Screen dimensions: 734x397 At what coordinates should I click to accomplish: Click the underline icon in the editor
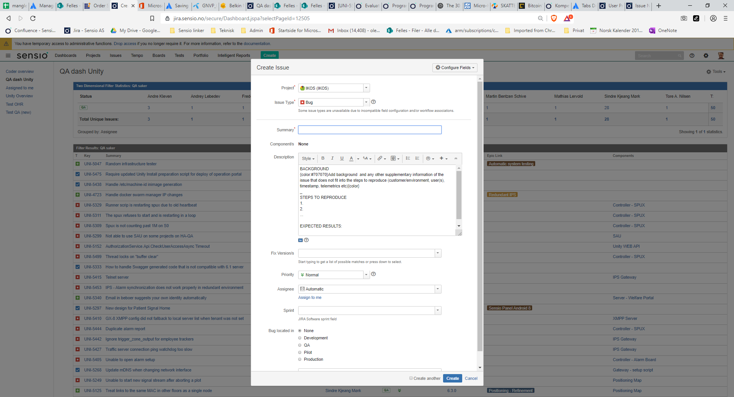[x=342, y=158]
